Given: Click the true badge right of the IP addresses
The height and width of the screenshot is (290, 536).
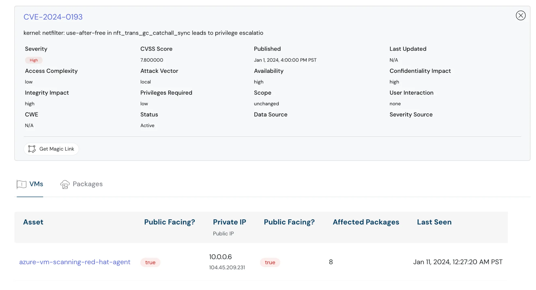Looking at the screenshot, I should [x=270, y=262].
